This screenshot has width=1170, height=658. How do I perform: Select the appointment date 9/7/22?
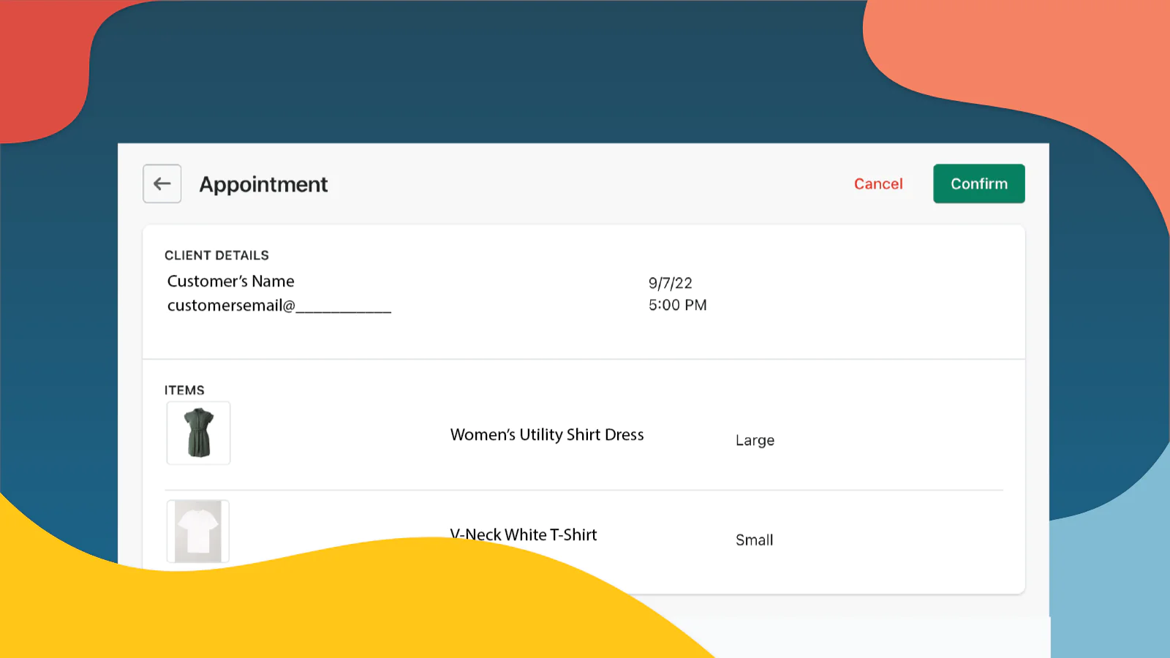(x=671, y=283)
